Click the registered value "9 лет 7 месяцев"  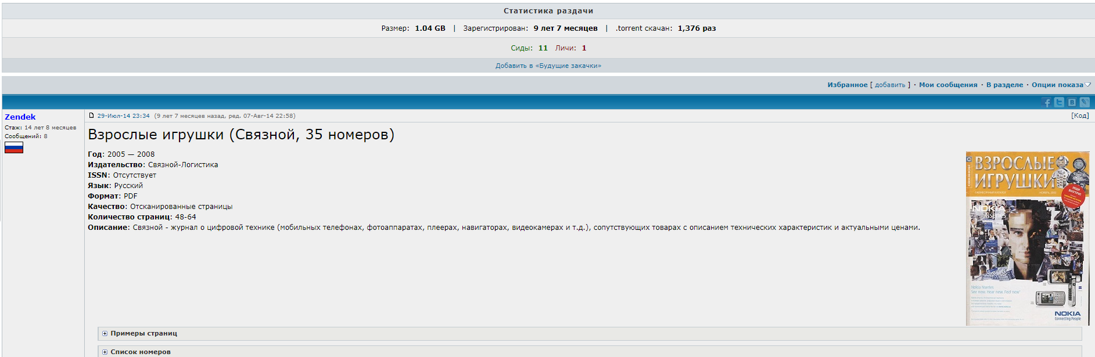(x=566, y=28)
